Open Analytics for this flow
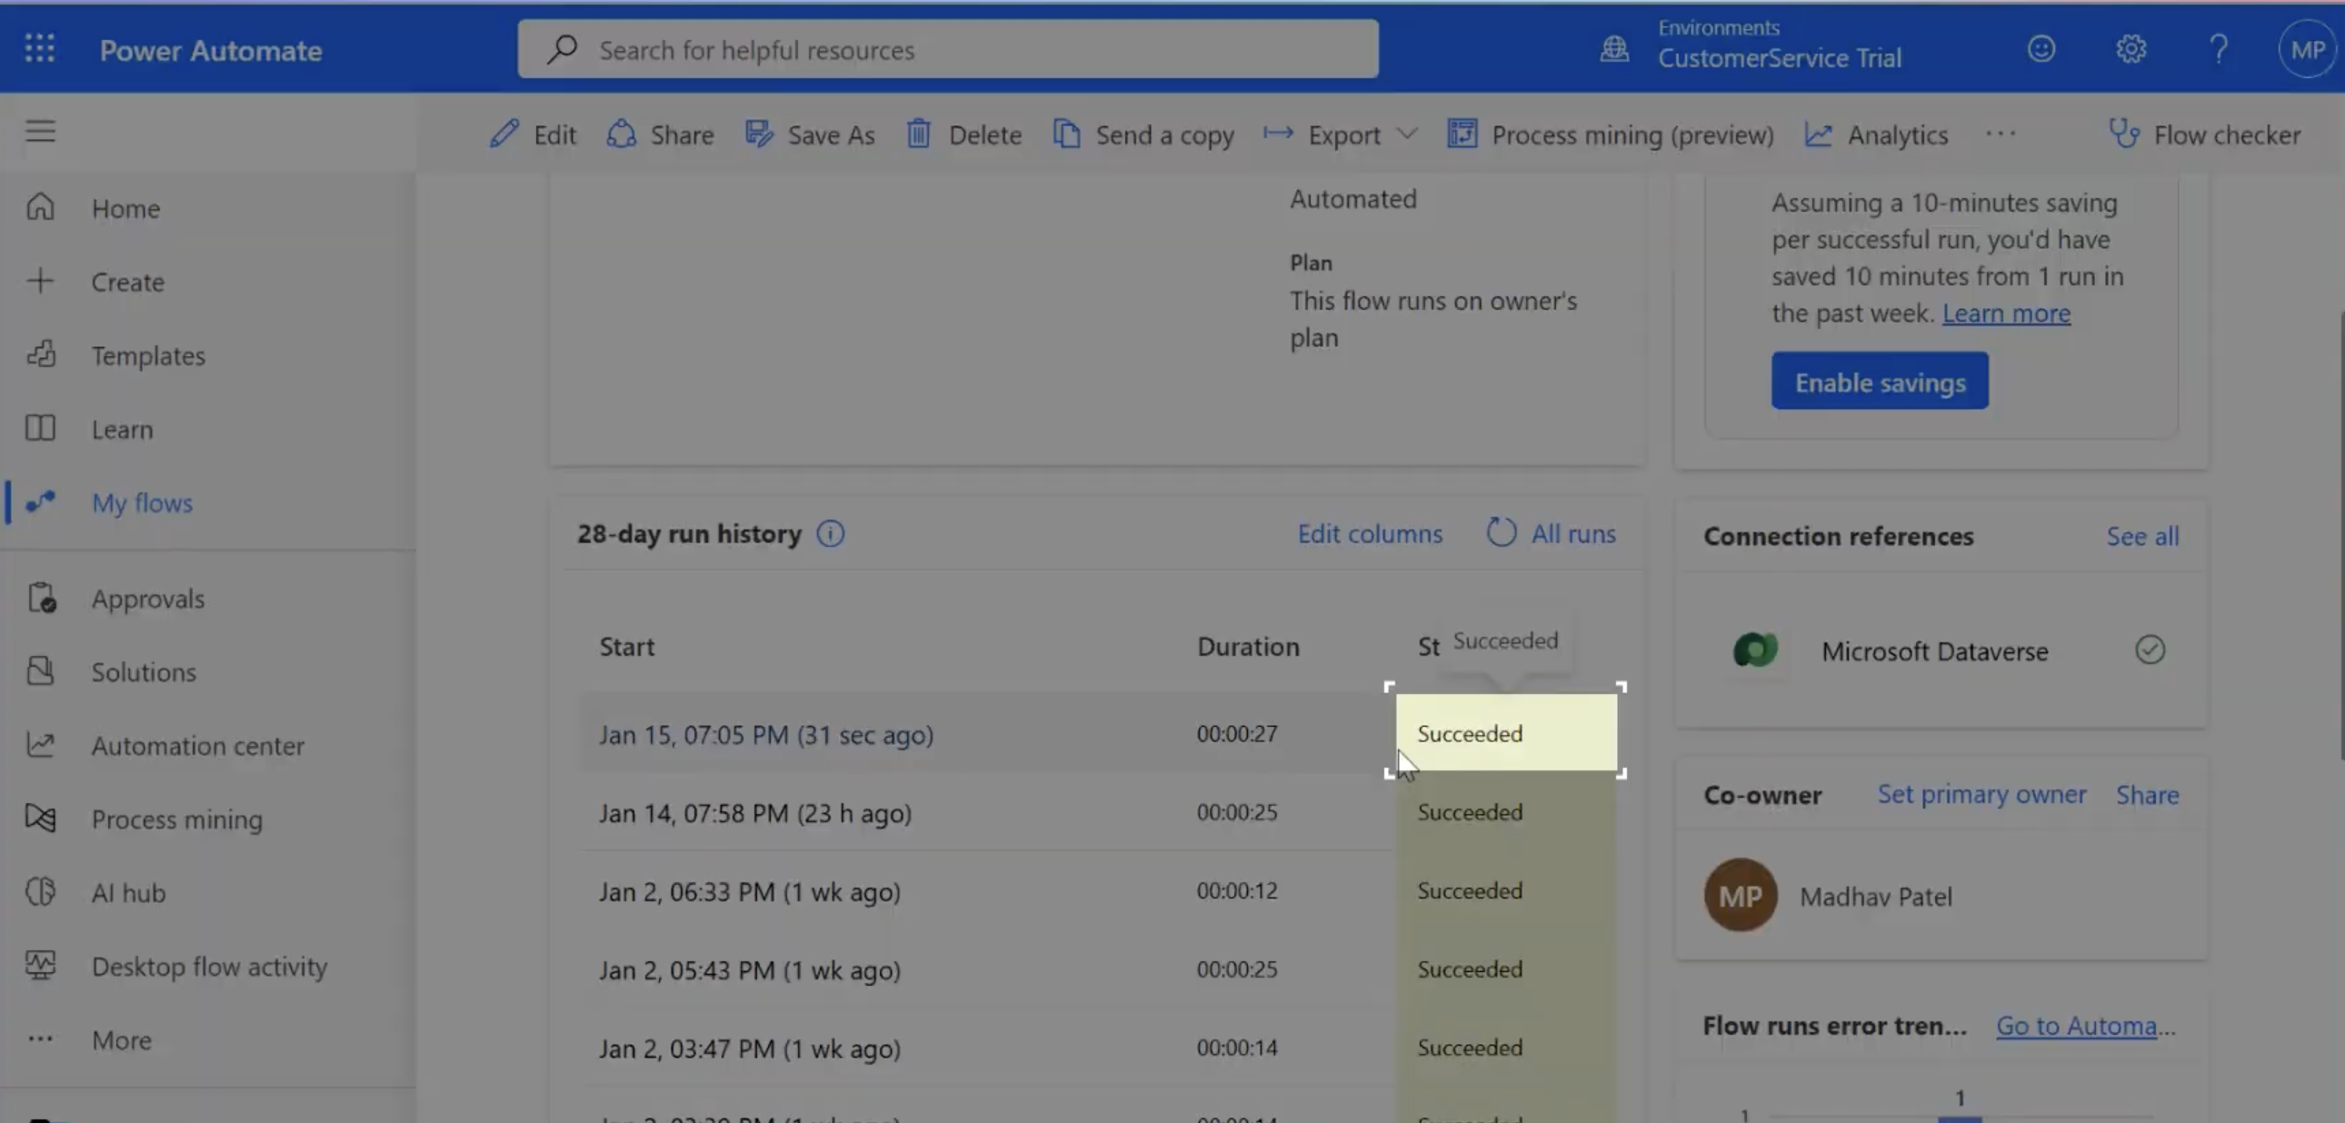Viewport: 2345px width, 1123px height. (x=1876, y=134)
